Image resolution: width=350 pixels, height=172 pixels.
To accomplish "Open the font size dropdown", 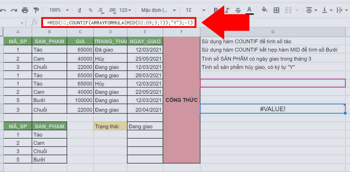I will click(x=194, y=10).
